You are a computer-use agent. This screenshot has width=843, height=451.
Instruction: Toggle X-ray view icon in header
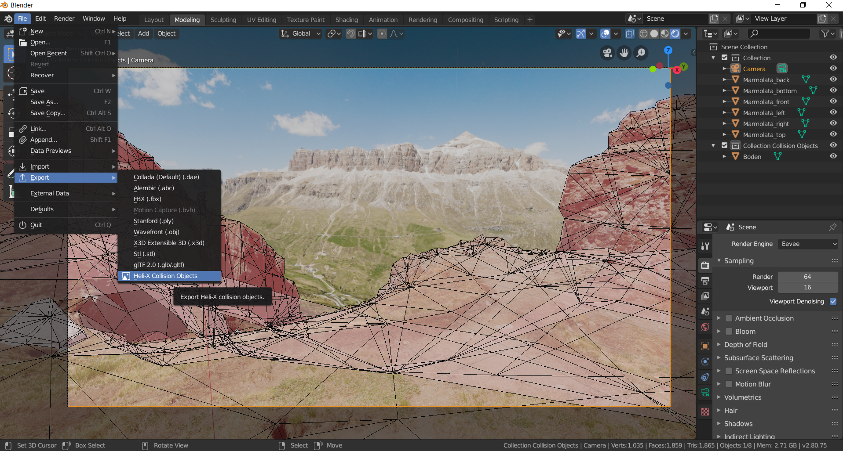tap(630, 34)
